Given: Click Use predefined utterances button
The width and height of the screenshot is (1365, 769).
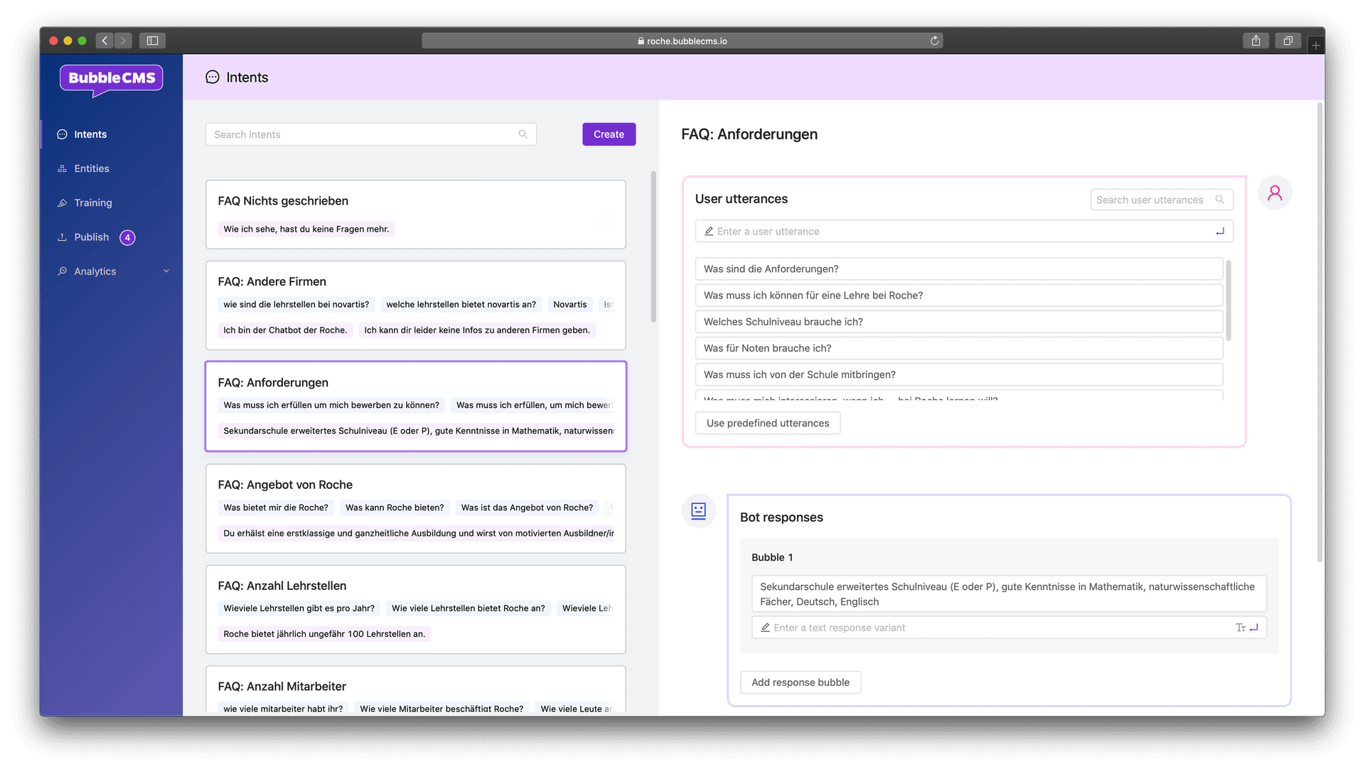Looking at the screenshot, I should pyautogui.click(x=767, y=423).
